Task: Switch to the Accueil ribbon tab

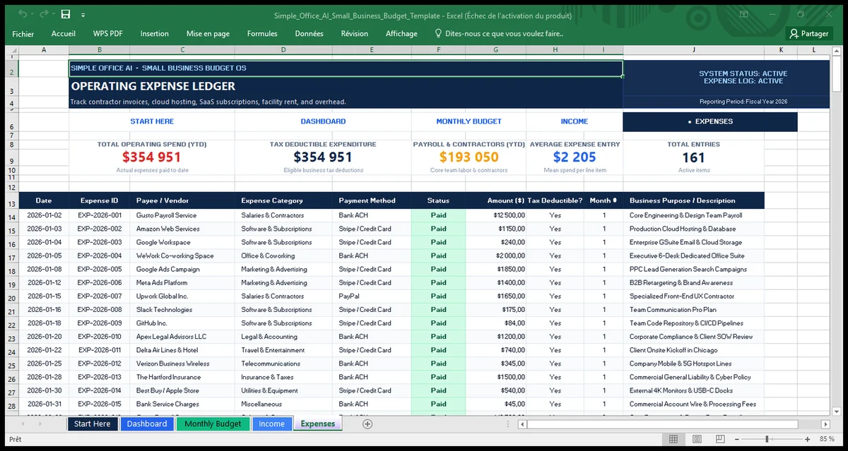Action: [64, 33]
